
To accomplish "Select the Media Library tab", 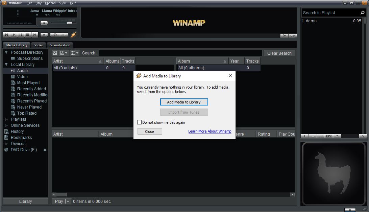I will (x=17, y=45).
